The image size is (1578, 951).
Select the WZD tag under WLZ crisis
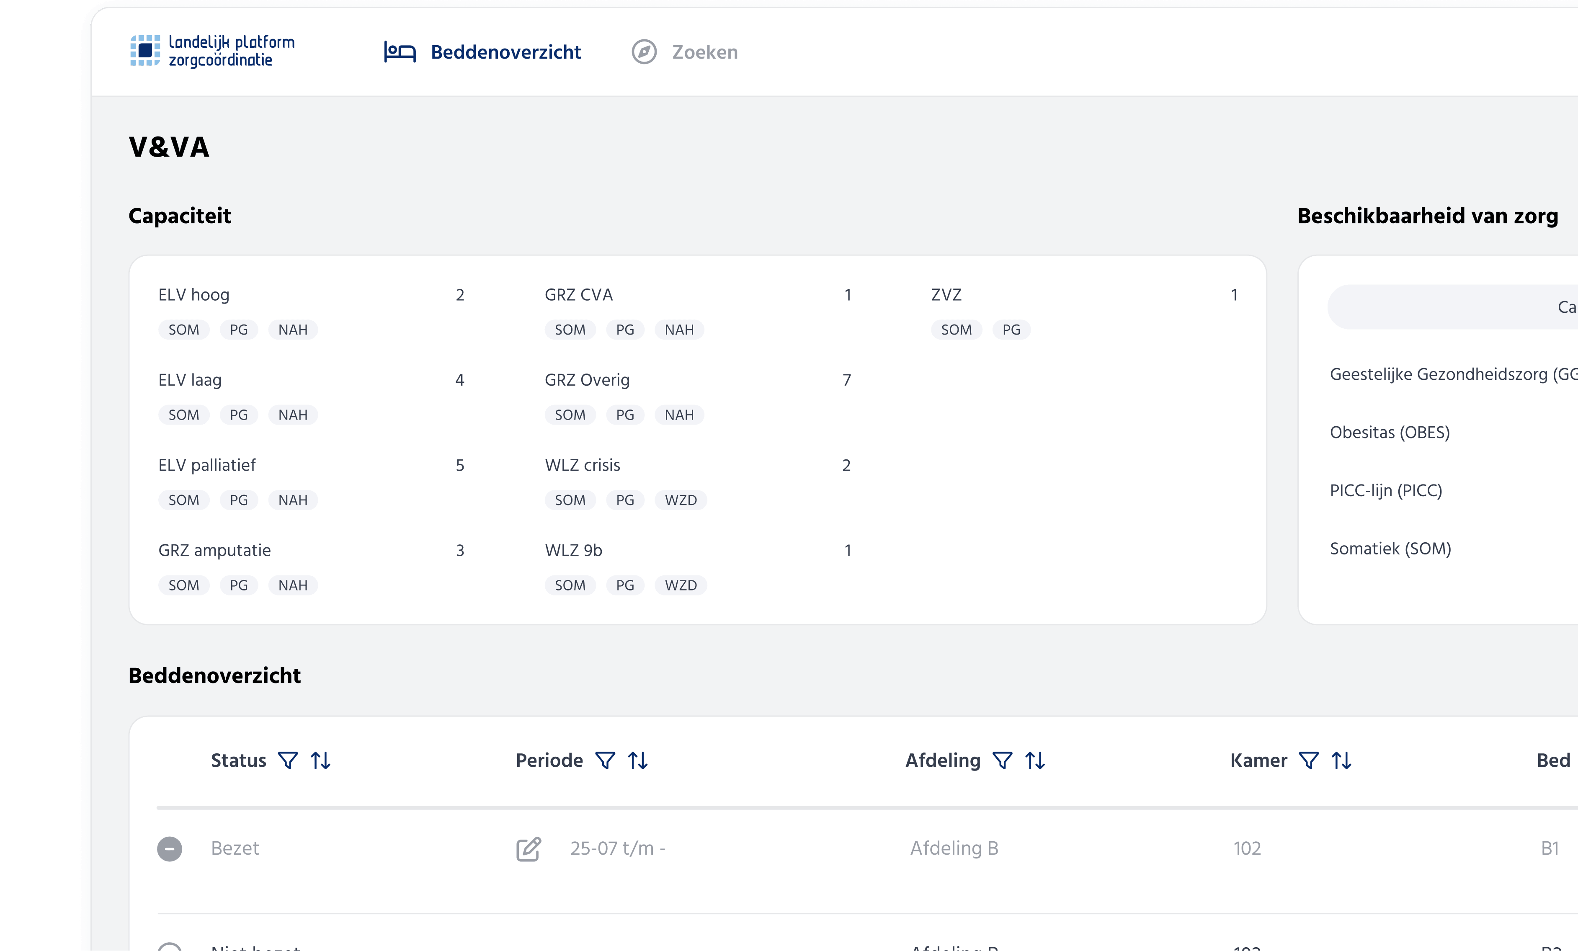tap(680, 500)
